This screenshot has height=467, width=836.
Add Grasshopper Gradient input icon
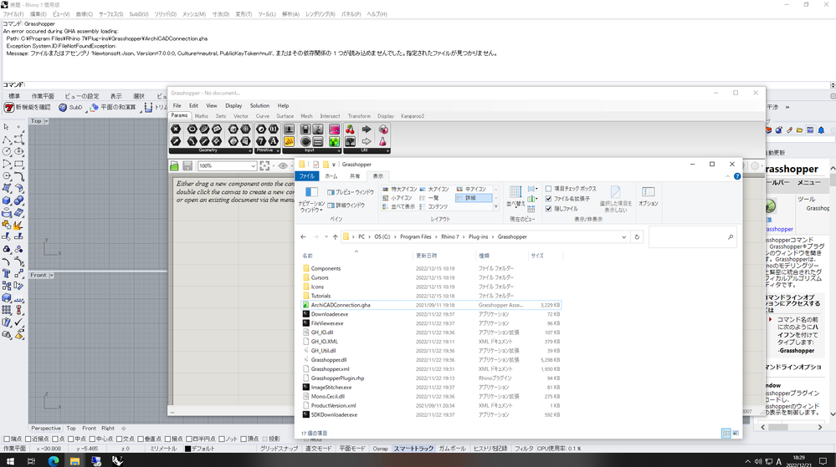point(334,129)
